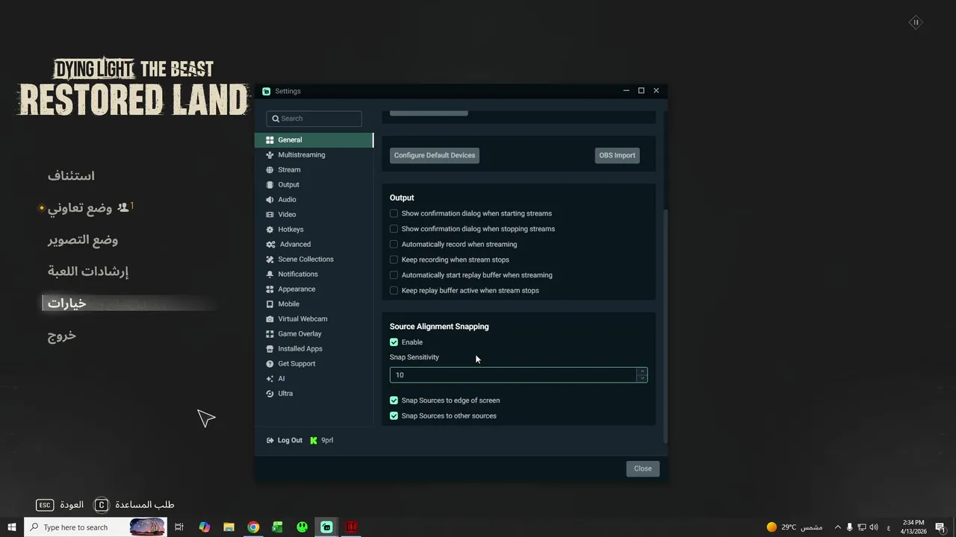Open Windows notification center

(x=940, y=527)
